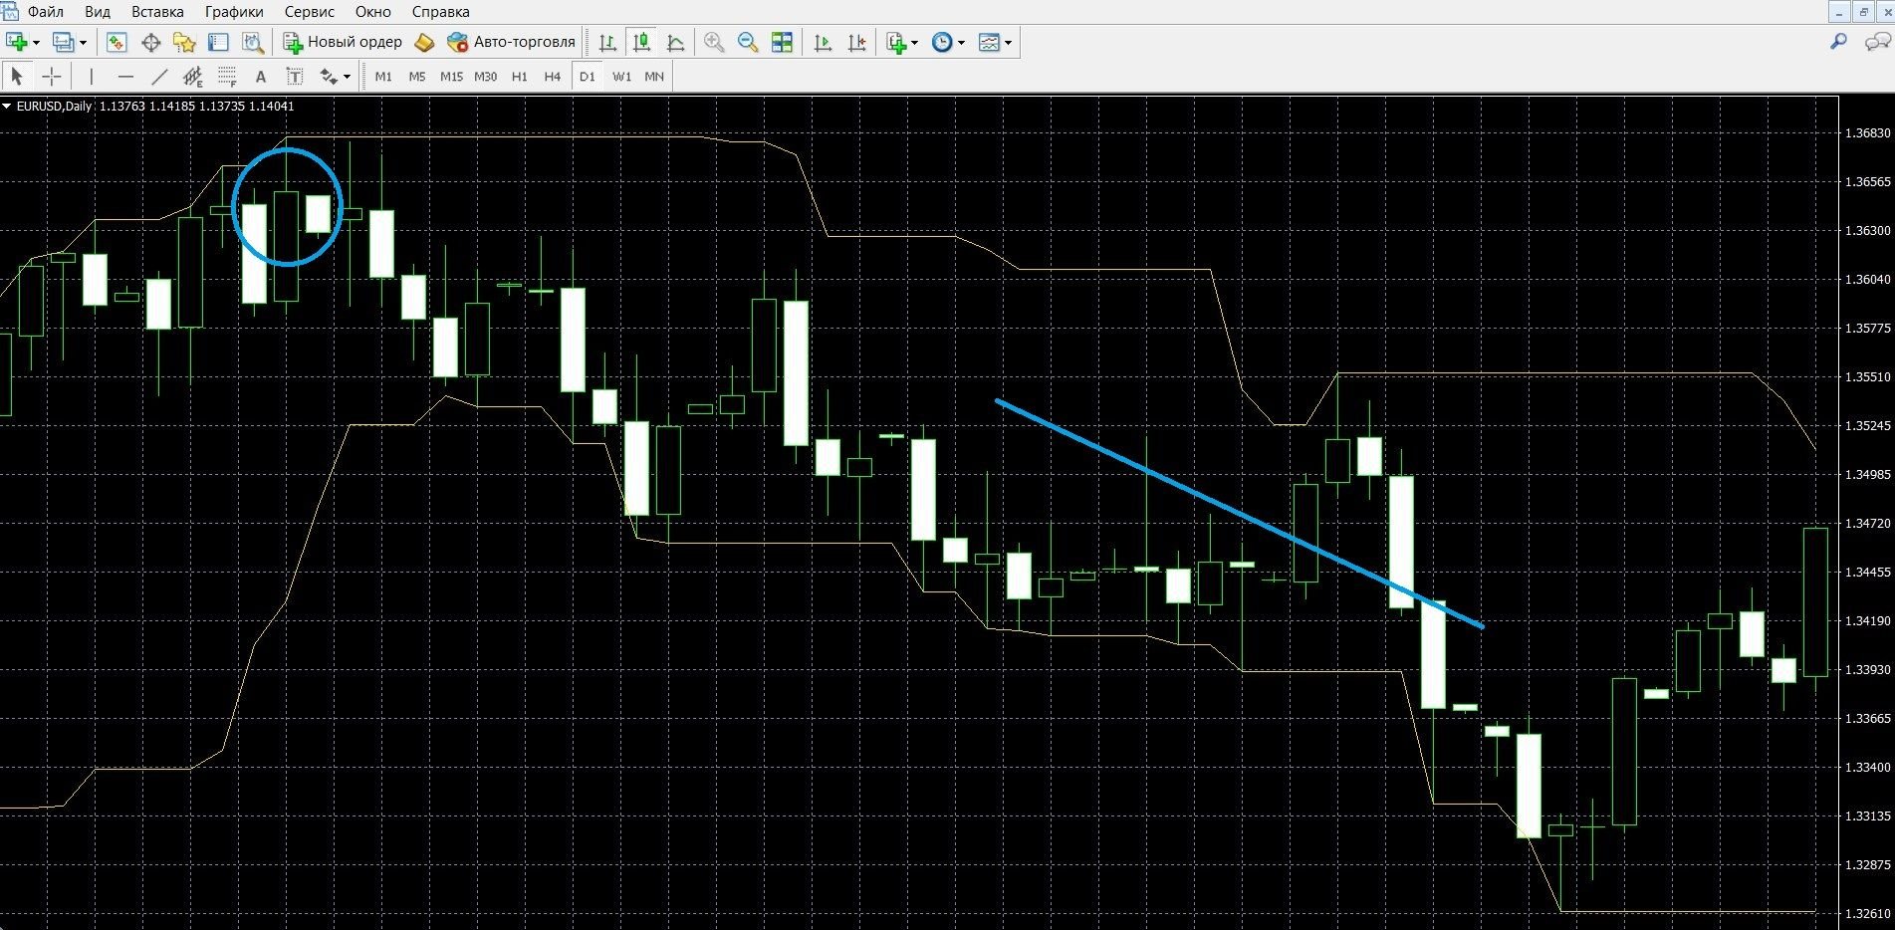
Task: Open the periods clock icon
Action: (x=942, y=42)
